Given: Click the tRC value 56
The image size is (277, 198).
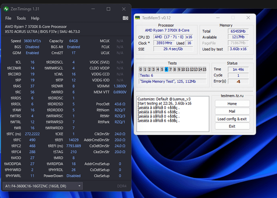Looking at the screenshot, I should tap(32, 92).
